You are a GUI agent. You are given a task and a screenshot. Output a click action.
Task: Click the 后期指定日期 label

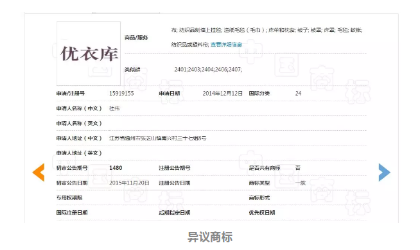[x=175, y=213]
